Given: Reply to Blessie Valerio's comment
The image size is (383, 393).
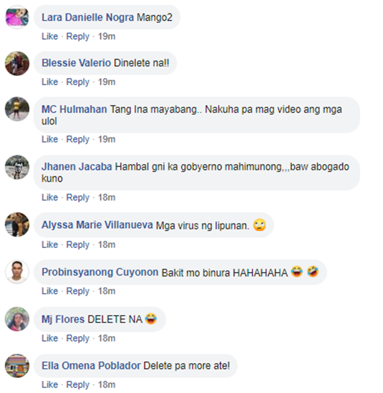Looking at the screenshot, I should coord(78,82).
